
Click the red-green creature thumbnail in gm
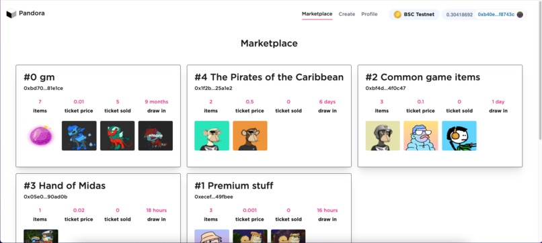[x=118, y=136]
